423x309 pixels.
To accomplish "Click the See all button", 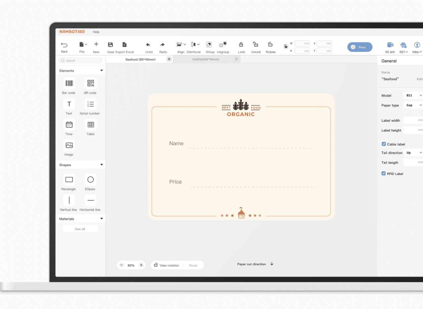I will [80, 229].
